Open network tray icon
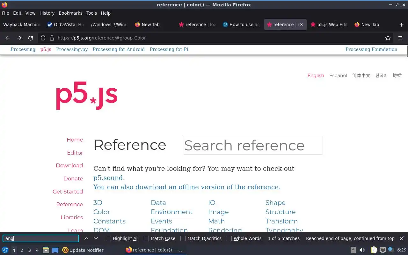This screenshot has height=255, width=408. pyautogui.click(x=383, y=250)
